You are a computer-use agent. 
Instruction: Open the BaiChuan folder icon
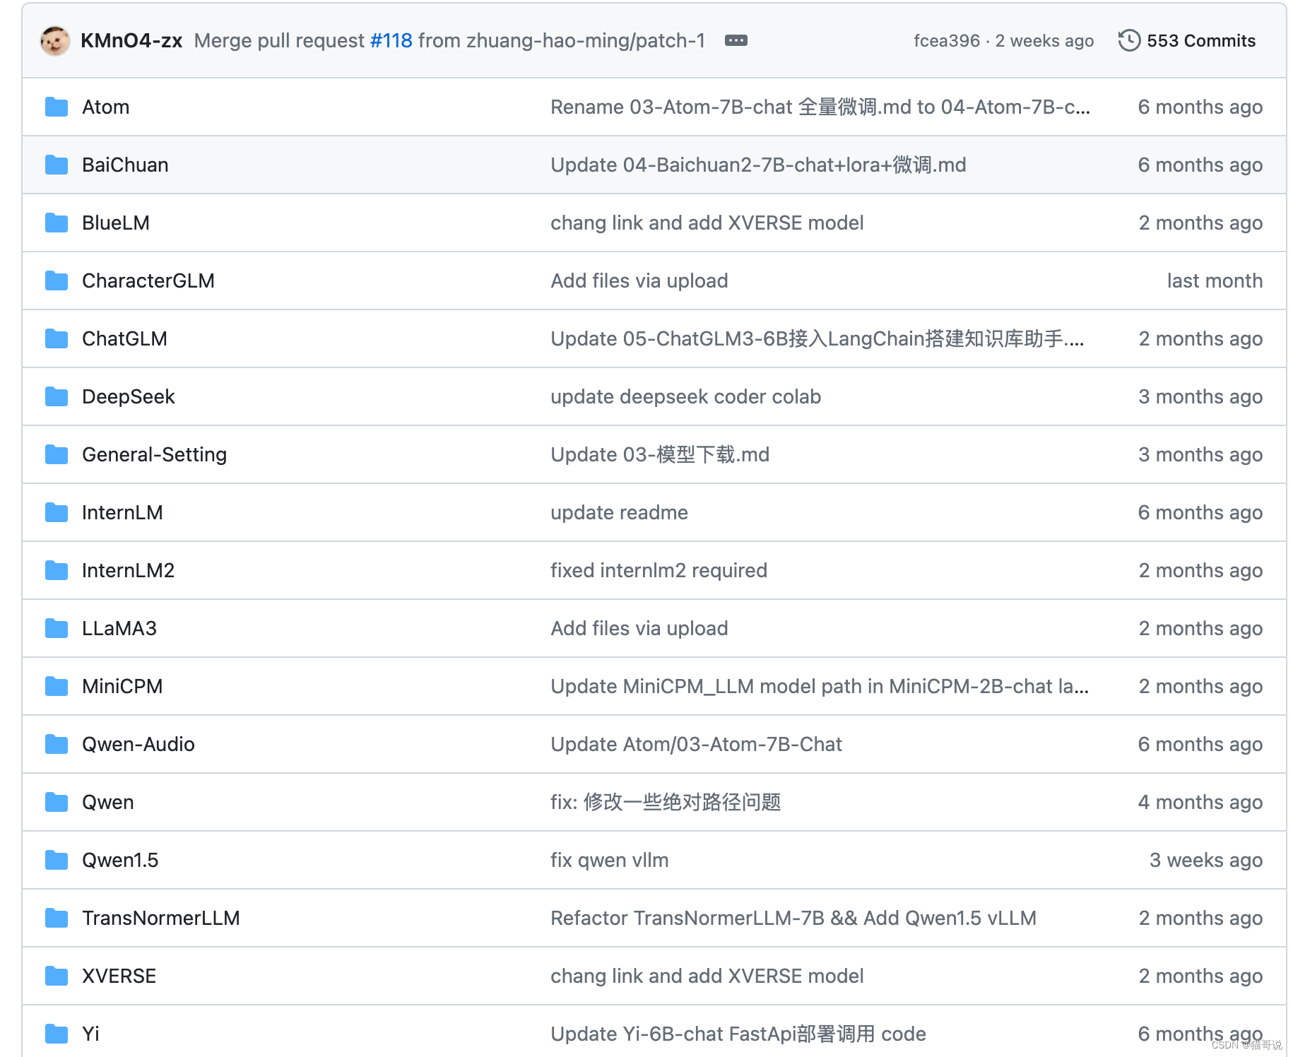(56, 165)
